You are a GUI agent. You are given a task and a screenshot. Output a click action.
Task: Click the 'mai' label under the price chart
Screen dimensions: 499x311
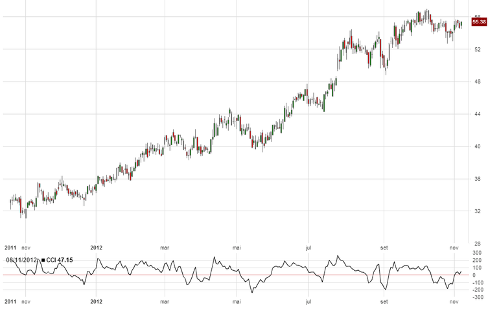236,247
